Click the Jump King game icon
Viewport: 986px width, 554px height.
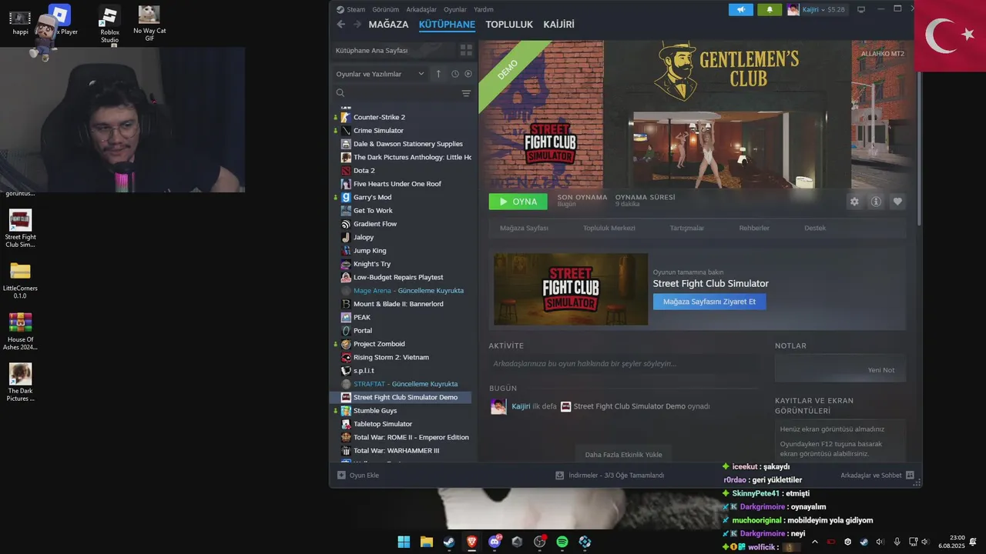click(x=346, y=251)
